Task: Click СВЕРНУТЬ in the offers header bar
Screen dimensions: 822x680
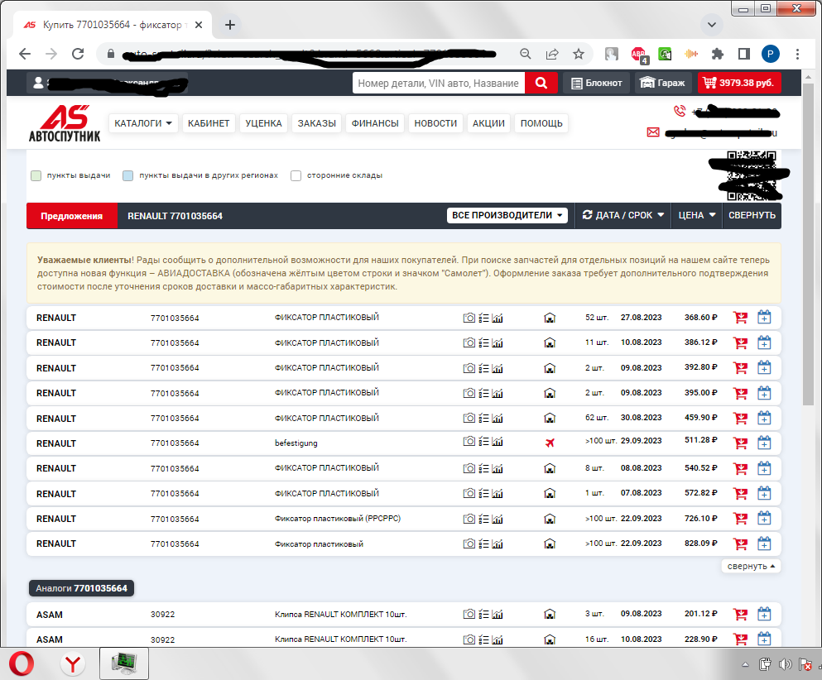Action: [752, 215]
